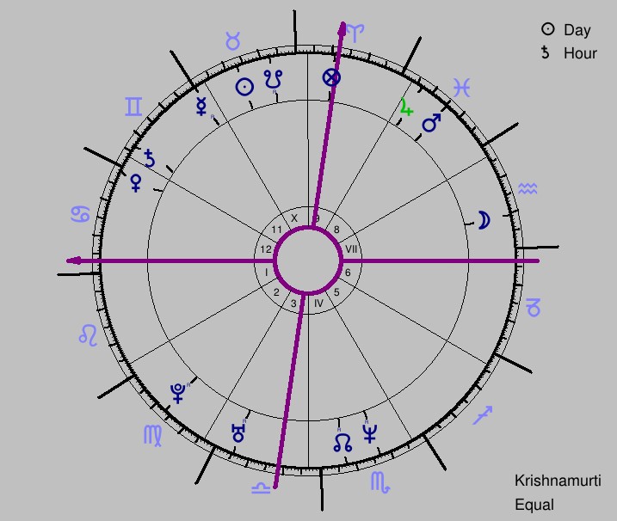Click the green Jupiter glyph

(406, 107)
